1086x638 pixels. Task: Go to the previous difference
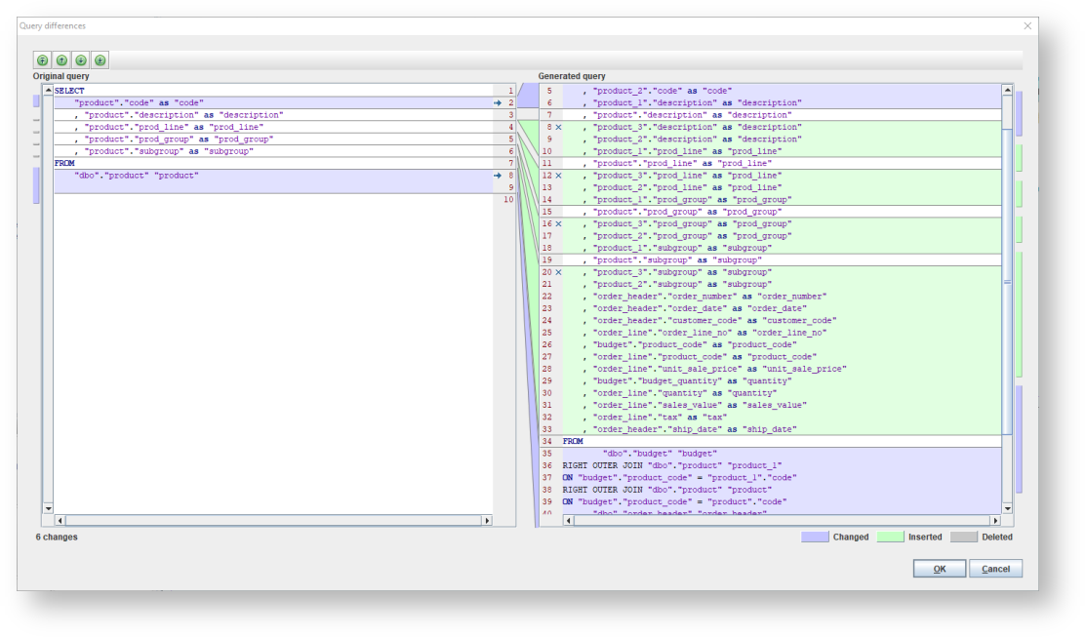pos(61,60)
